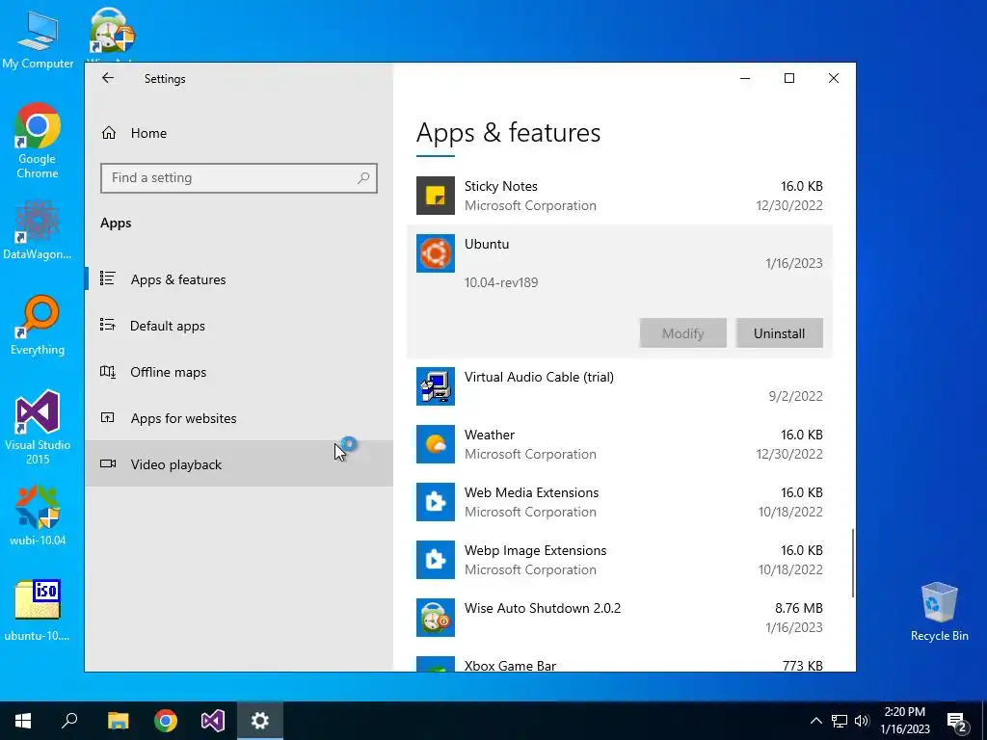The image size is (987, 740).
Task: Select Visual Studio 2015 desktop shortcut
Action: (38, 427)
